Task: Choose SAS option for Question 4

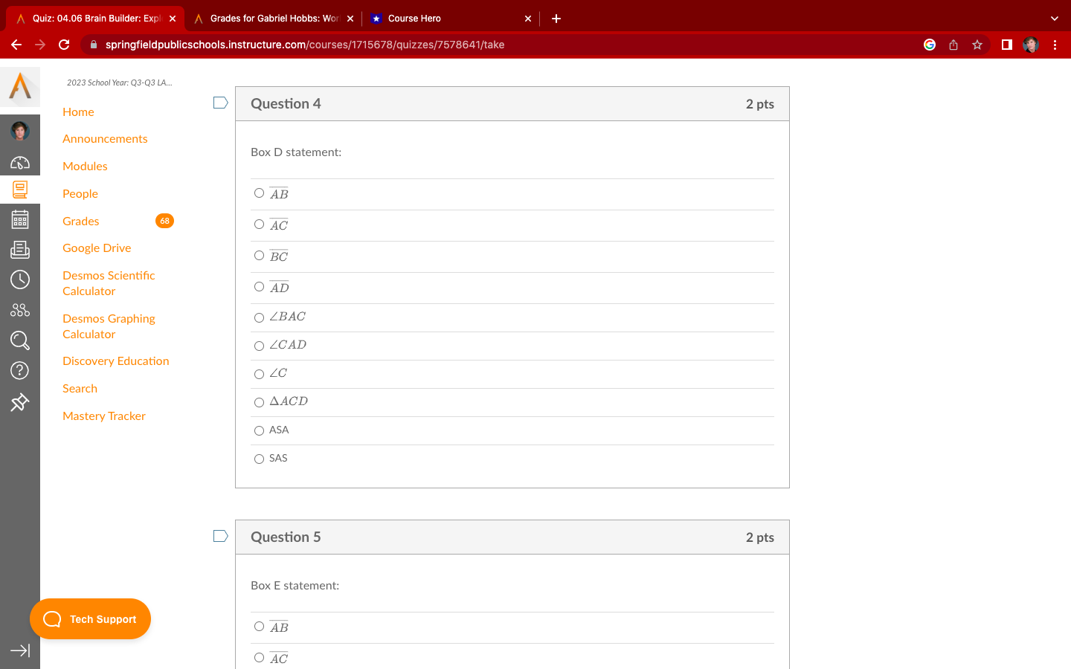Action: tap(259, 459)
